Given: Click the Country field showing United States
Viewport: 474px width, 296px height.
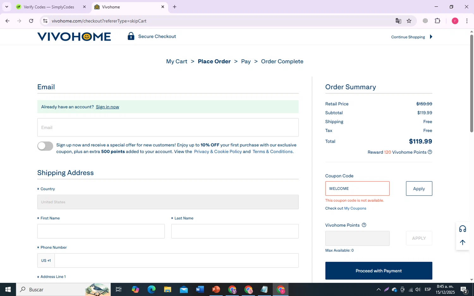Looking at the screenshot, I should tap(168, 202).
